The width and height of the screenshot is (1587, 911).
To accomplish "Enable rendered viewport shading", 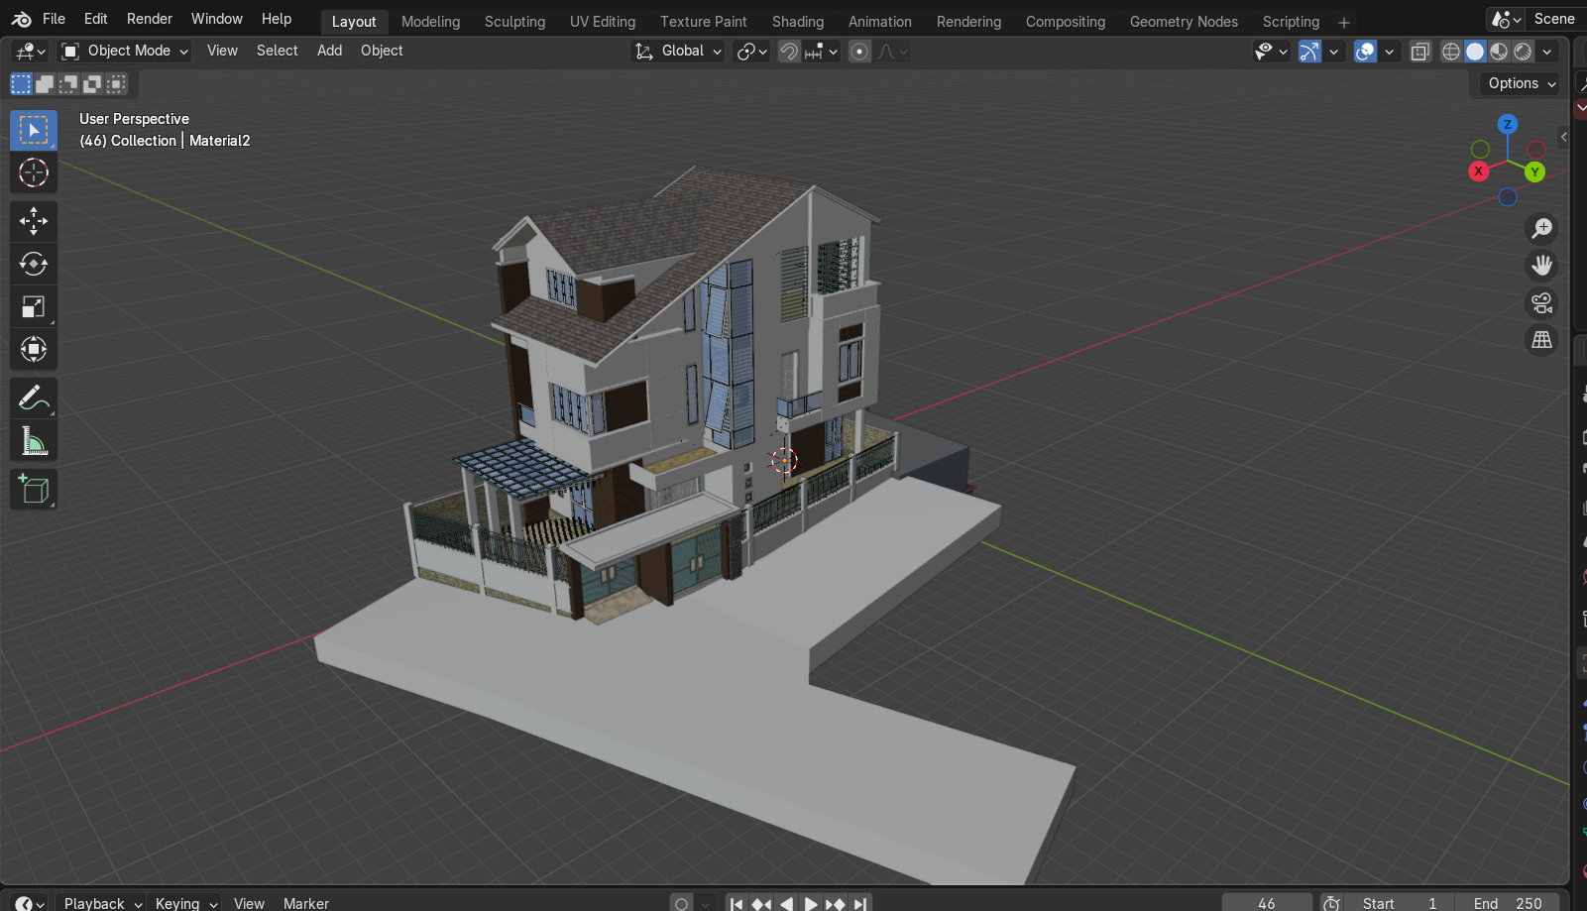I will [1523, 52].
